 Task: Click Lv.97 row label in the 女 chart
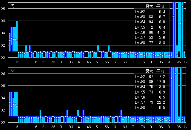point(140,102)
